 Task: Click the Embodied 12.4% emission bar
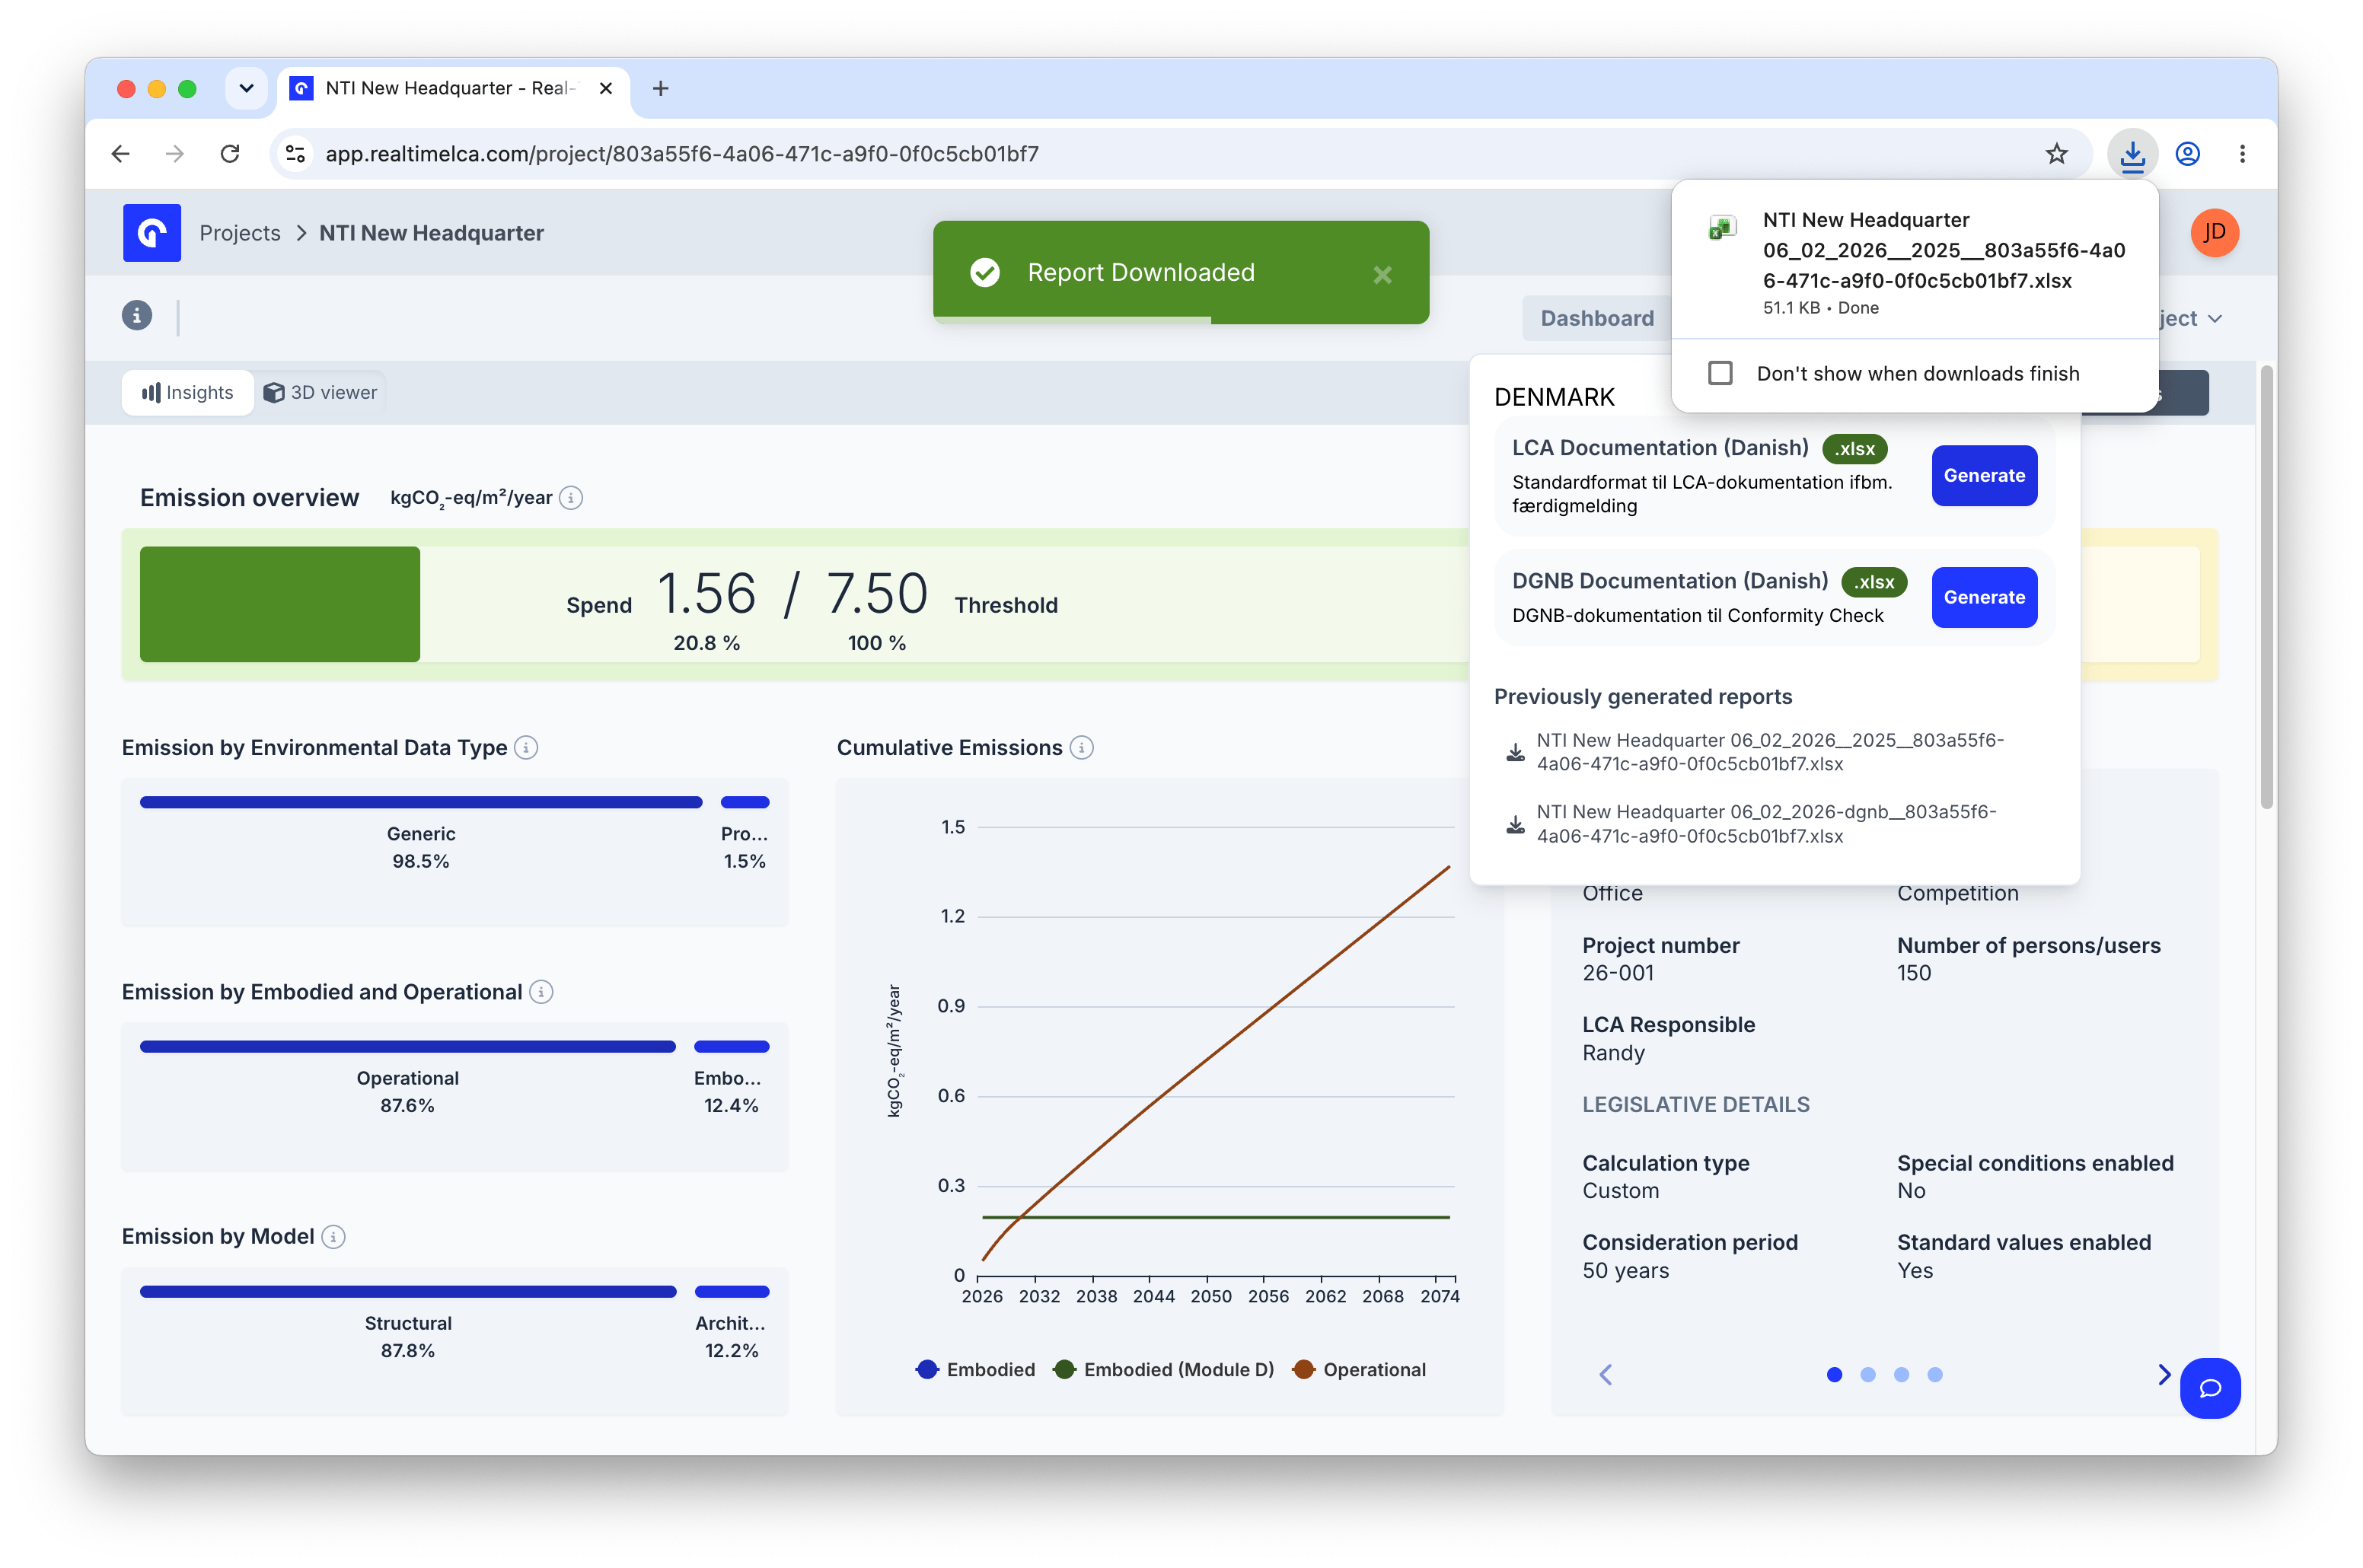(732, 1047)
